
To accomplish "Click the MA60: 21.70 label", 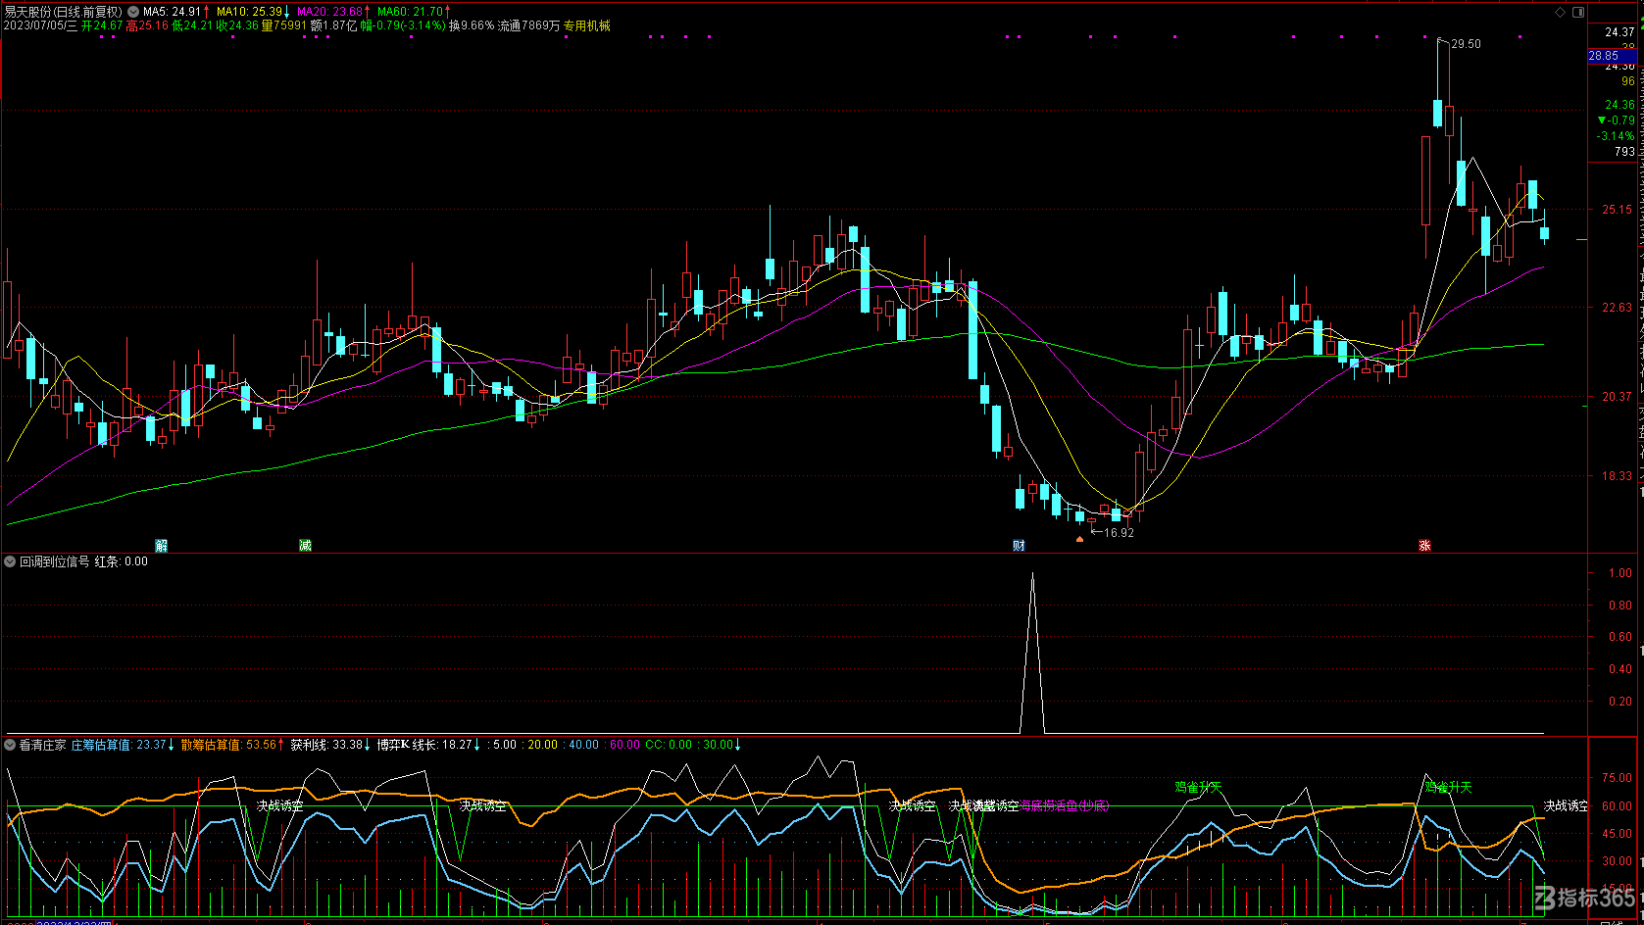I will tap(410, 12).
